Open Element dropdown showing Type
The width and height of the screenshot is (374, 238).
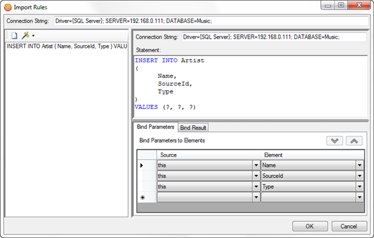point(360,186)
